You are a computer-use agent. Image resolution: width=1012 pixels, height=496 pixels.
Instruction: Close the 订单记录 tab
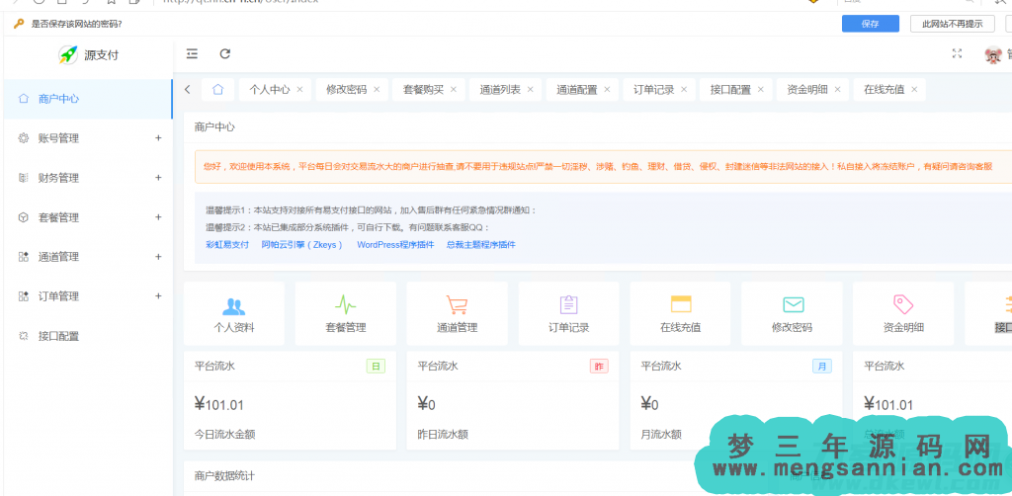point(684,90)
